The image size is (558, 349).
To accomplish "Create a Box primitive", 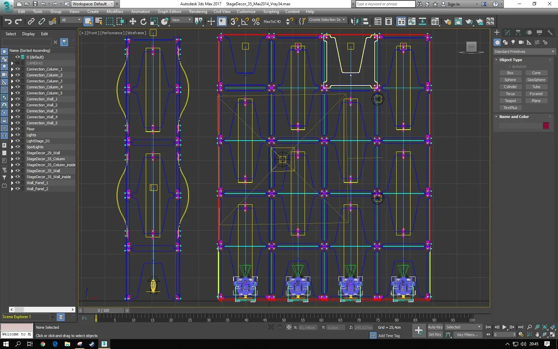I will (x=510, y=73).
